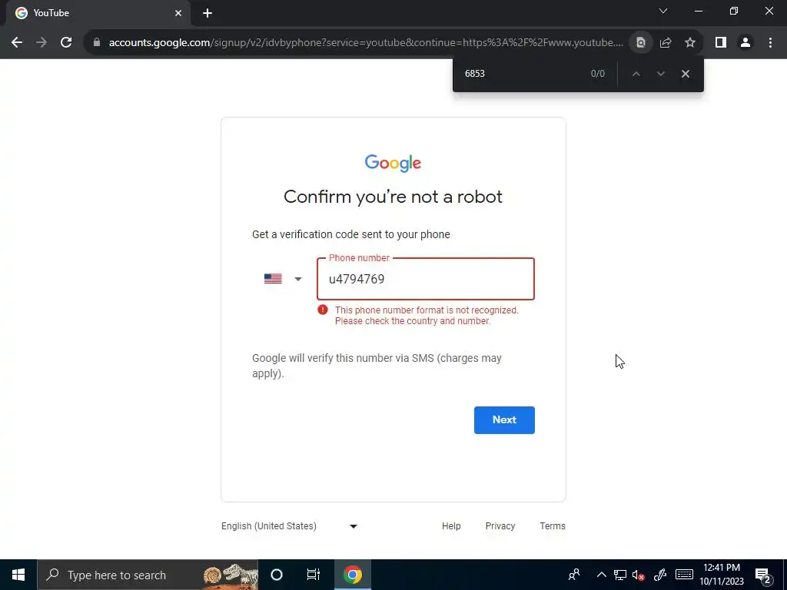Open the tab search chevron

tap(663, 11)
